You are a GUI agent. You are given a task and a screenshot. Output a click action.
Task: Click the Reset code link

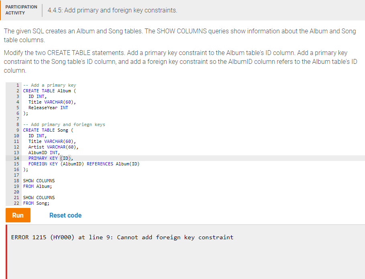(65, 215)
